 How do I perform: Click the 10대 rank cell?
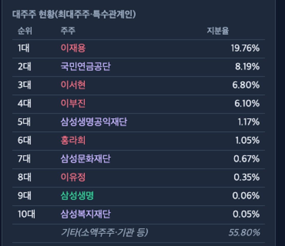pyautogui.click(x=26, y=214)
